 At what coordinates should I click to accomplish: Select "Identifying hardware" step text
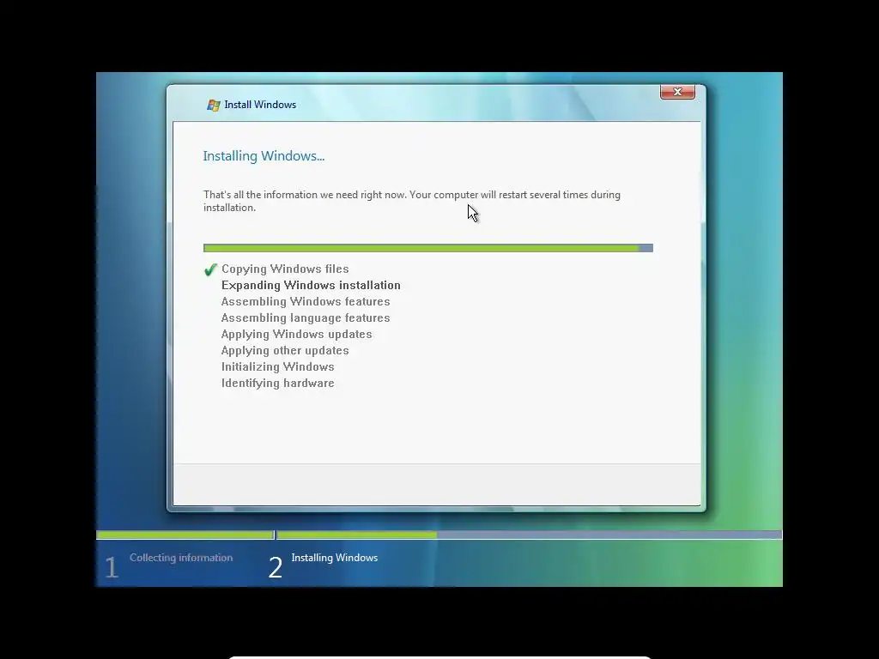click(x=277, y=383)
